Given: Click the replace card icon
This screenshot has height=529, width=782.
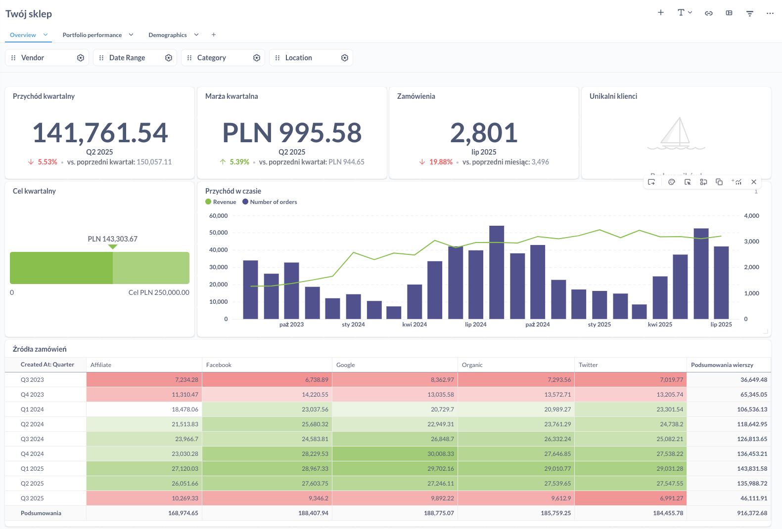Looking at the screenshot, I should click(703, 182).
